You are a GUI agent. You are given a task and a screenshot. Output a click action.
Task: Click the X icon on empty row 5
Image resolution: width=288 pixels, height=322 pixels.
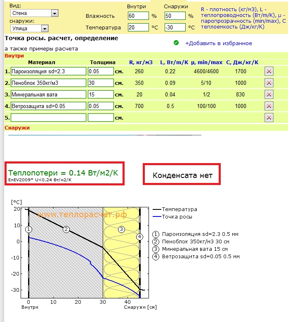(x=269, y=118)
